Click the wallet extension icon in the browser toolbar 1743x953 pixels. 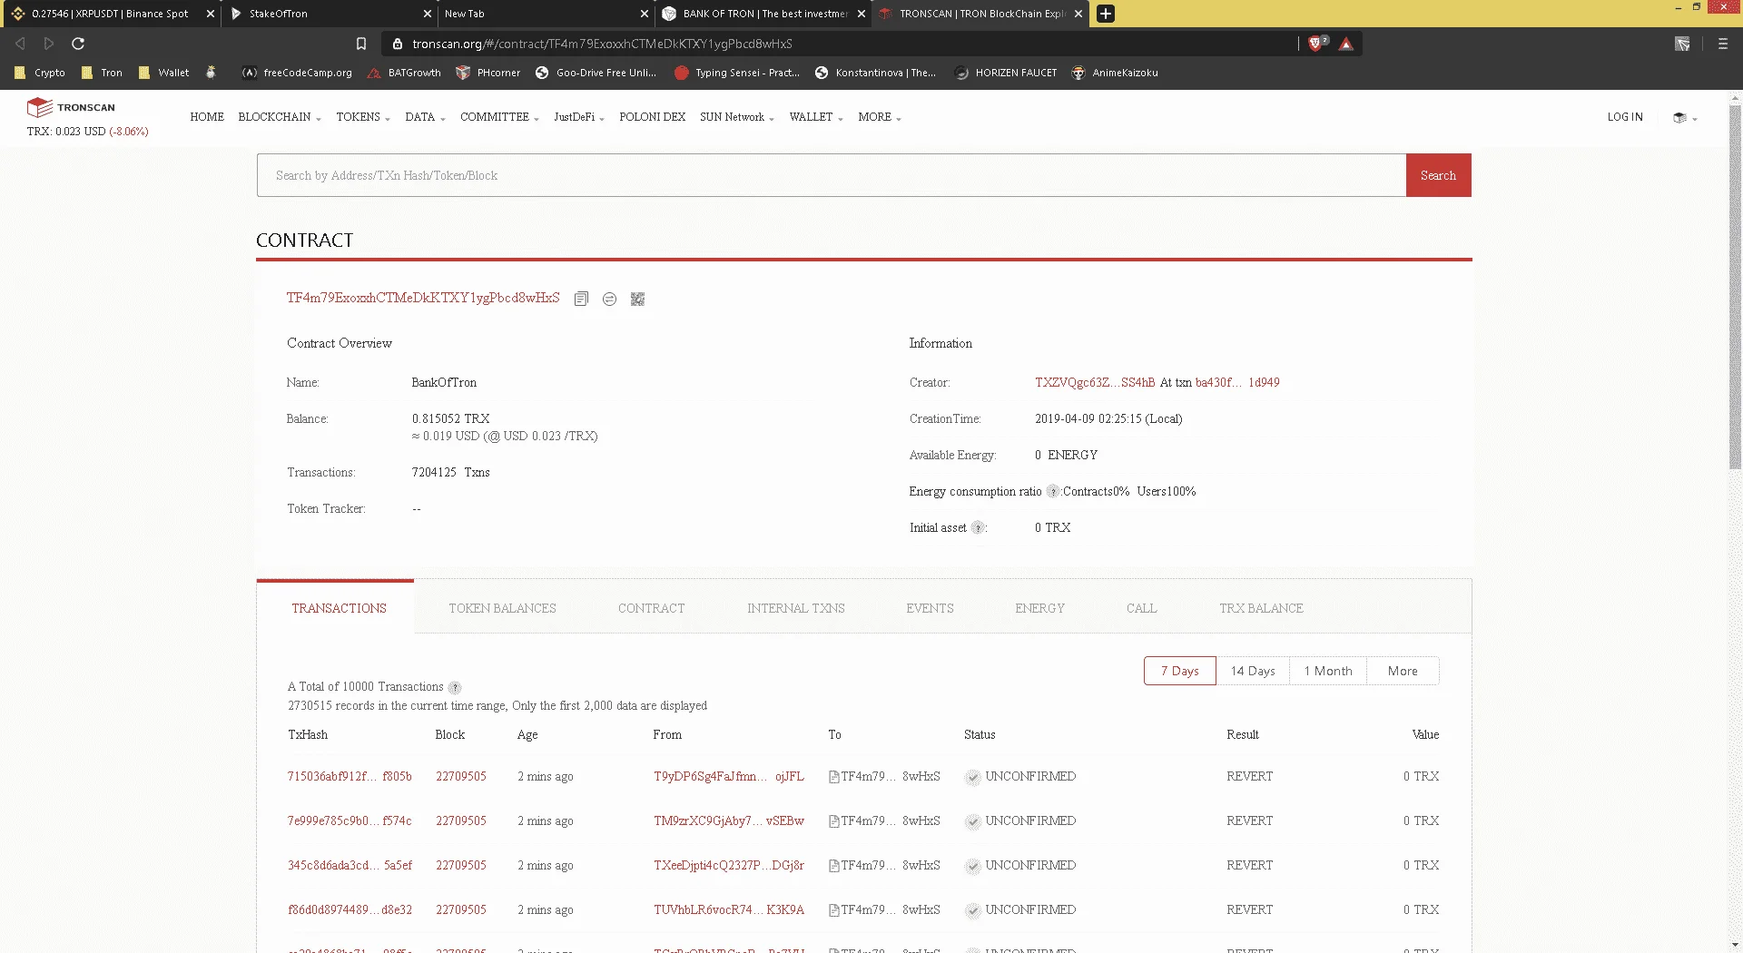pos(1682,44)
